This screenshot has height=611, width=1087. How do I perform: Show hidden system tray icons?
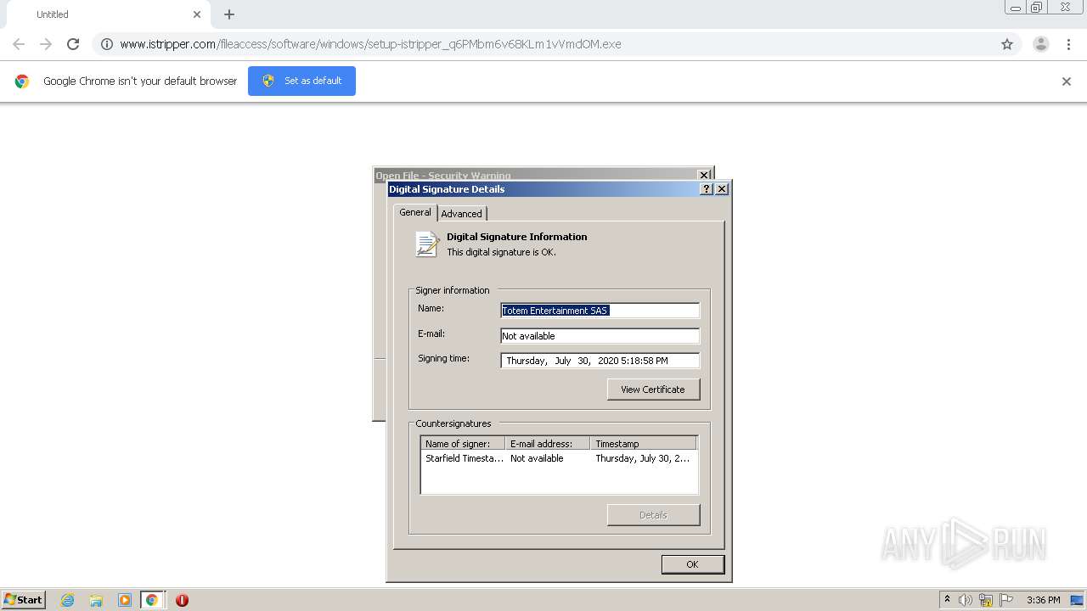(x=947, y=600)
